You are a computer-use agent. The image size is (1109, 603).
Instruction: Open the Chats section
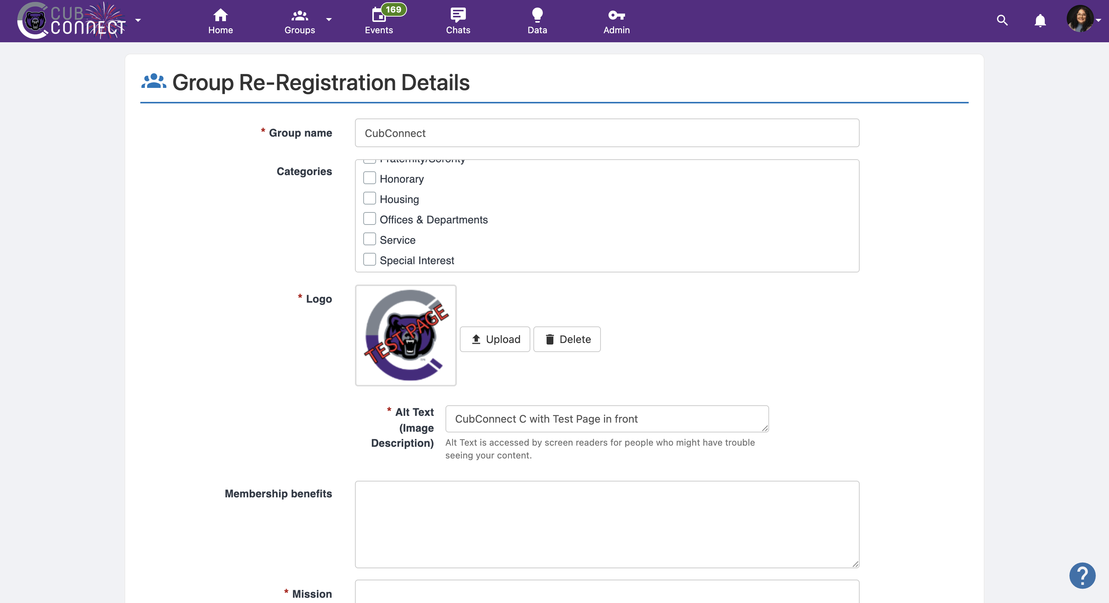458,21
